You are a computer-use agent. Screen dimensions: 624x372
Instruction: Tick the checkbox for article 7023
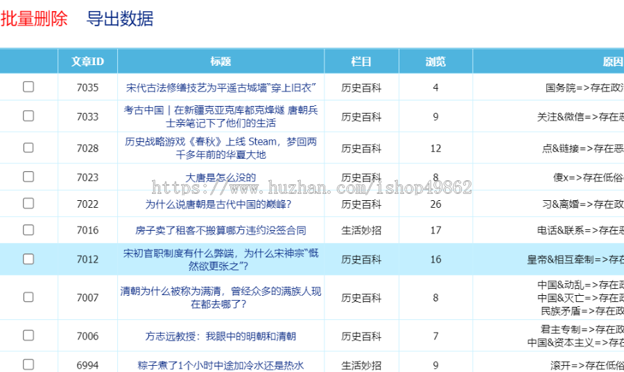coord(28,177)
